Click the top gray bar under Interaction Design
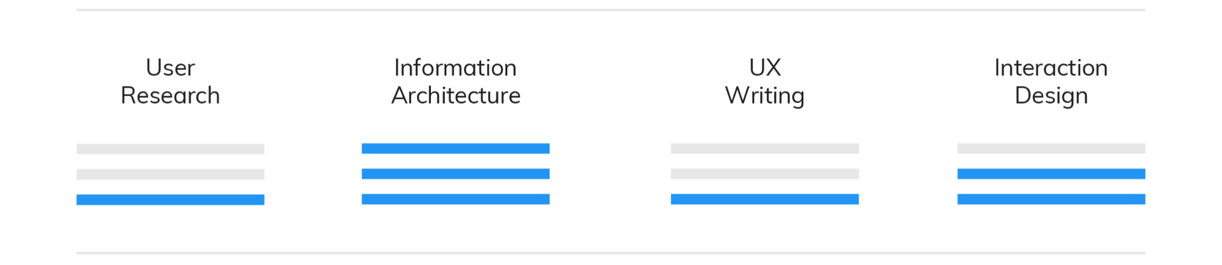The height and width of the screenshot is (265, 1222). pos(1051,149)
